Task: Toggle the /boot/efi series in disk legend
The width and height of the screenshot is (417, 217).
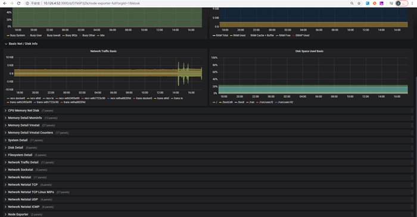Action: pos(228,103)
